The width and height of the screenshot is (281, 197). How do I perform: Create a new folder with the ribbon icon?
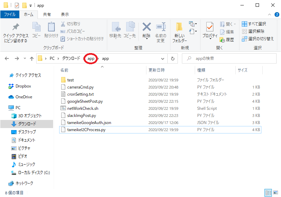[180, 27]
